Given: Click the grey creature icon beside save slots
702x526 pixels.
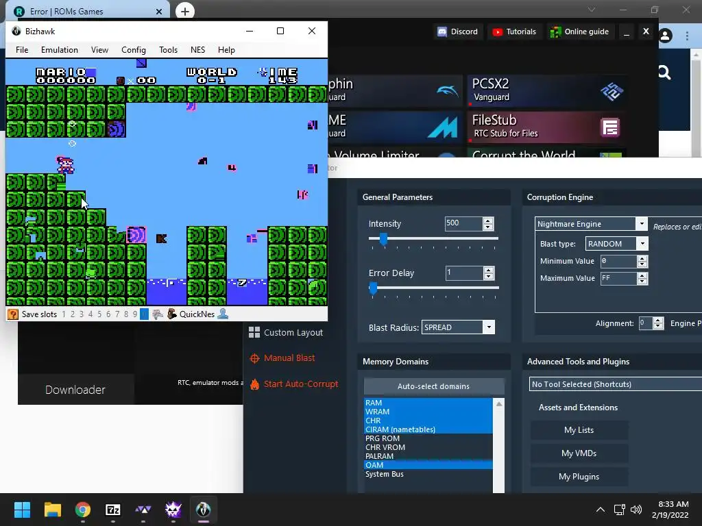Looking at the screenshot, I should pyautogui.click(x=157, y=314).
